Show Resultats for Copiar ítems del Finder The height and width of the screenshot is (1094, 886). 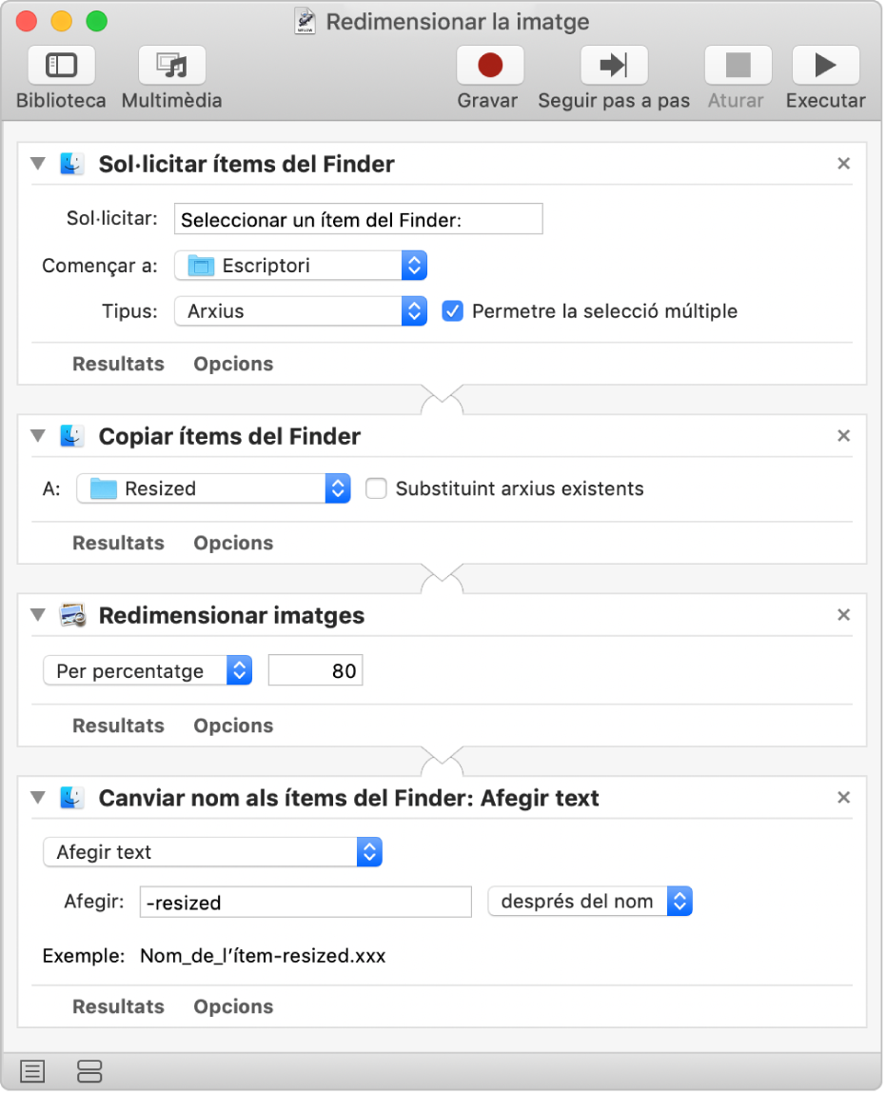118,543
